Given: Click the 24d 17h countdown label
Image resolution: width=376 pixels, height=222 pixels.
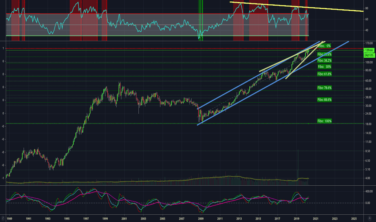Looking at the screenshot, I should point(369,55).
